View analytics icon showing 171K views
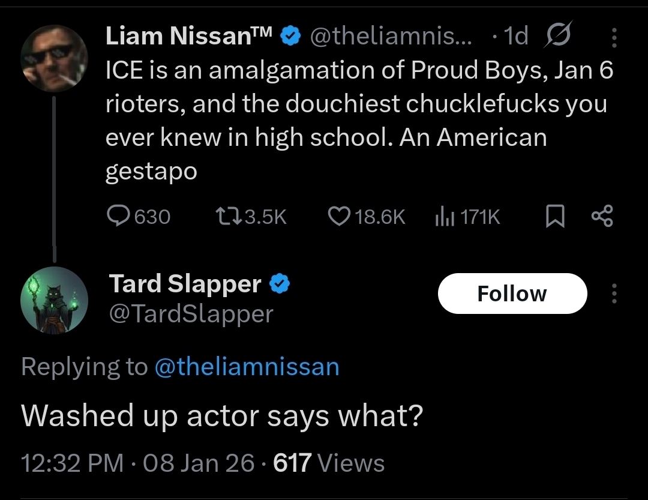This screenshot has height=500, width=648. 442,216
